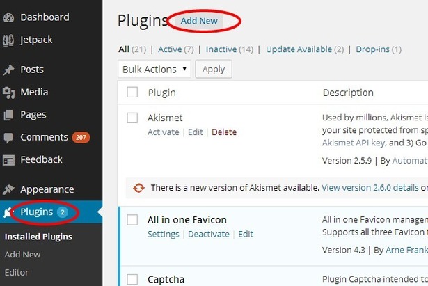Click the Feedback form icon
Screen dimensions: 428x286
(x=8, y=160)
